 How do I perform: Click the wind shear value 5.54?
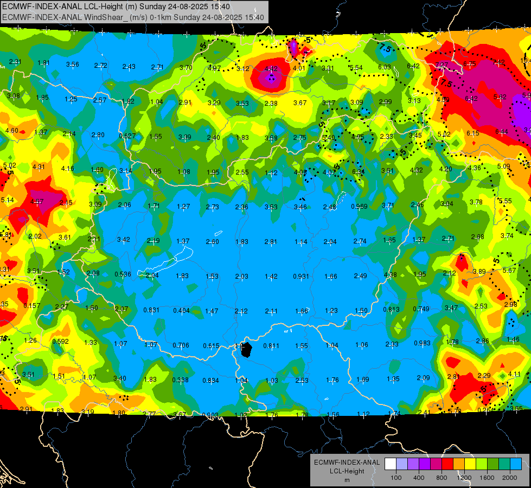356,68
